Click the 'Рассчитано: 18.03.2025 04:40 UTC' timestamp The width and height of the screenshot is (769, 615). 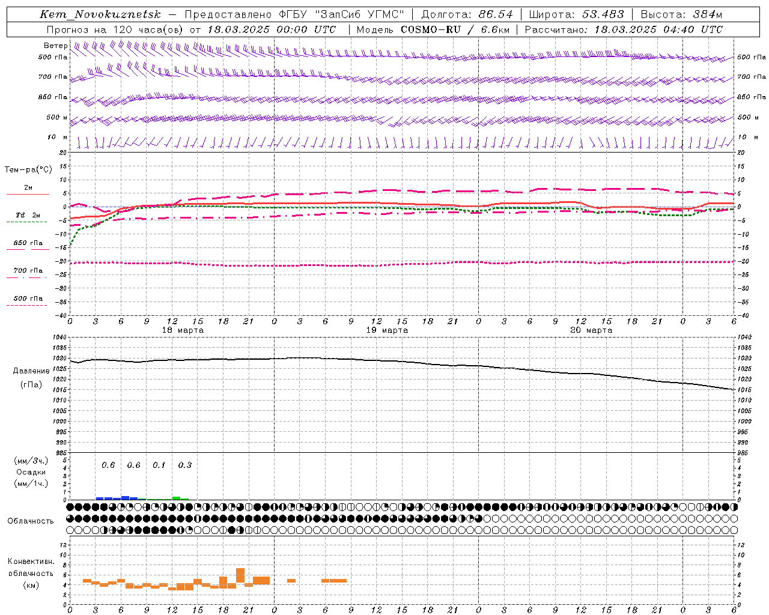pyautogui.click(x=624, y=29)
